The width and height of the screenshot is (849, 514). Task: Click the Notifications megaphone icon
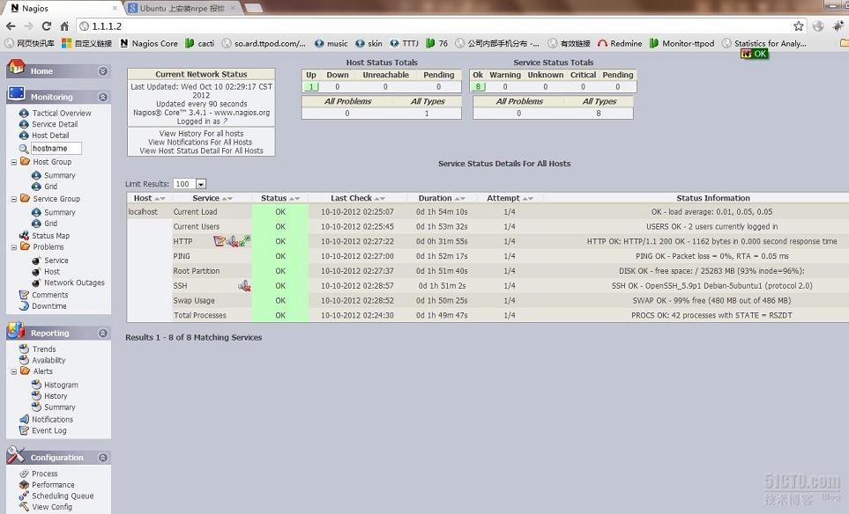[x=24, y=419]
